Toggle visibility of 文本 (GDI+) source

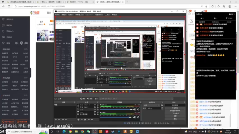pos(95,107)
